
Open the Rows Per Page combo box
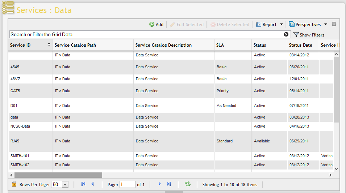pos(59,184)
